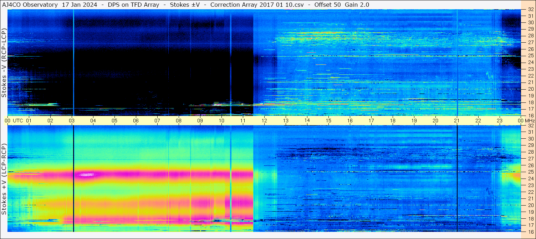
Task: Select the 08 hour tick on the time axis
Action: point(179,121)
